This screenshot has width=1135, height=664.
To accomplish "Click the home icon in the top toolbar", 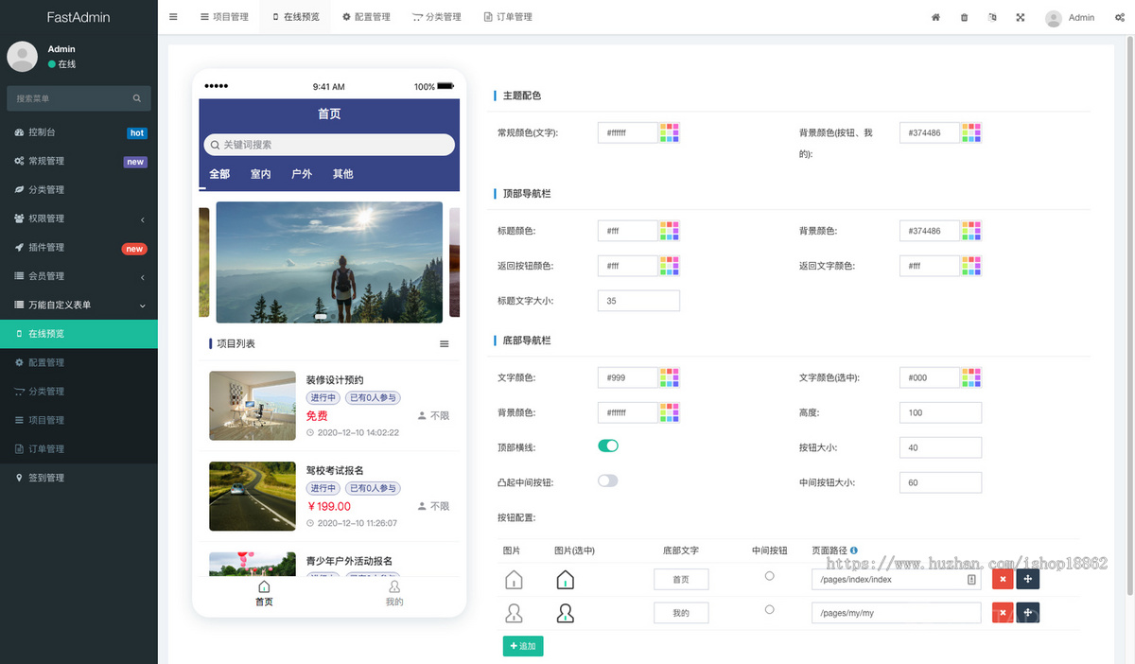I will coord(935,17).
